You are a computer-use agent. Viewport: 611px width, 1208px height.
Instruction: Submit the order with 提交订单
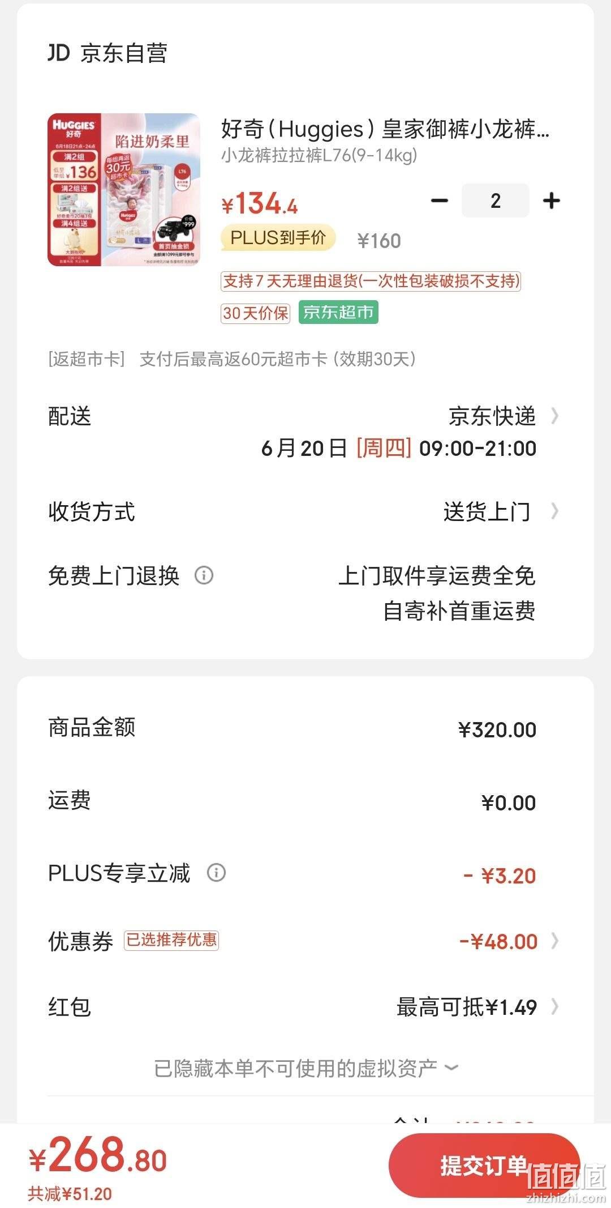click(x=484, y=1166)
